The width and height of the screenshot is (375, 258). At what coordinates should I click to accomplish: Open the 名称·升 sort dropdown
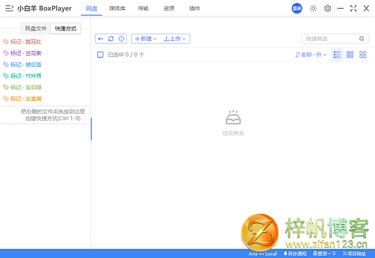(x=311, y=55)
